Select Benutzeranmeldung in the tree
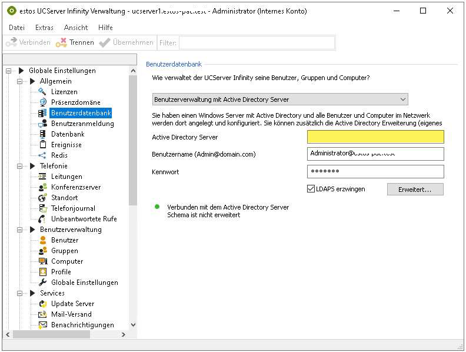 (82, 124)
